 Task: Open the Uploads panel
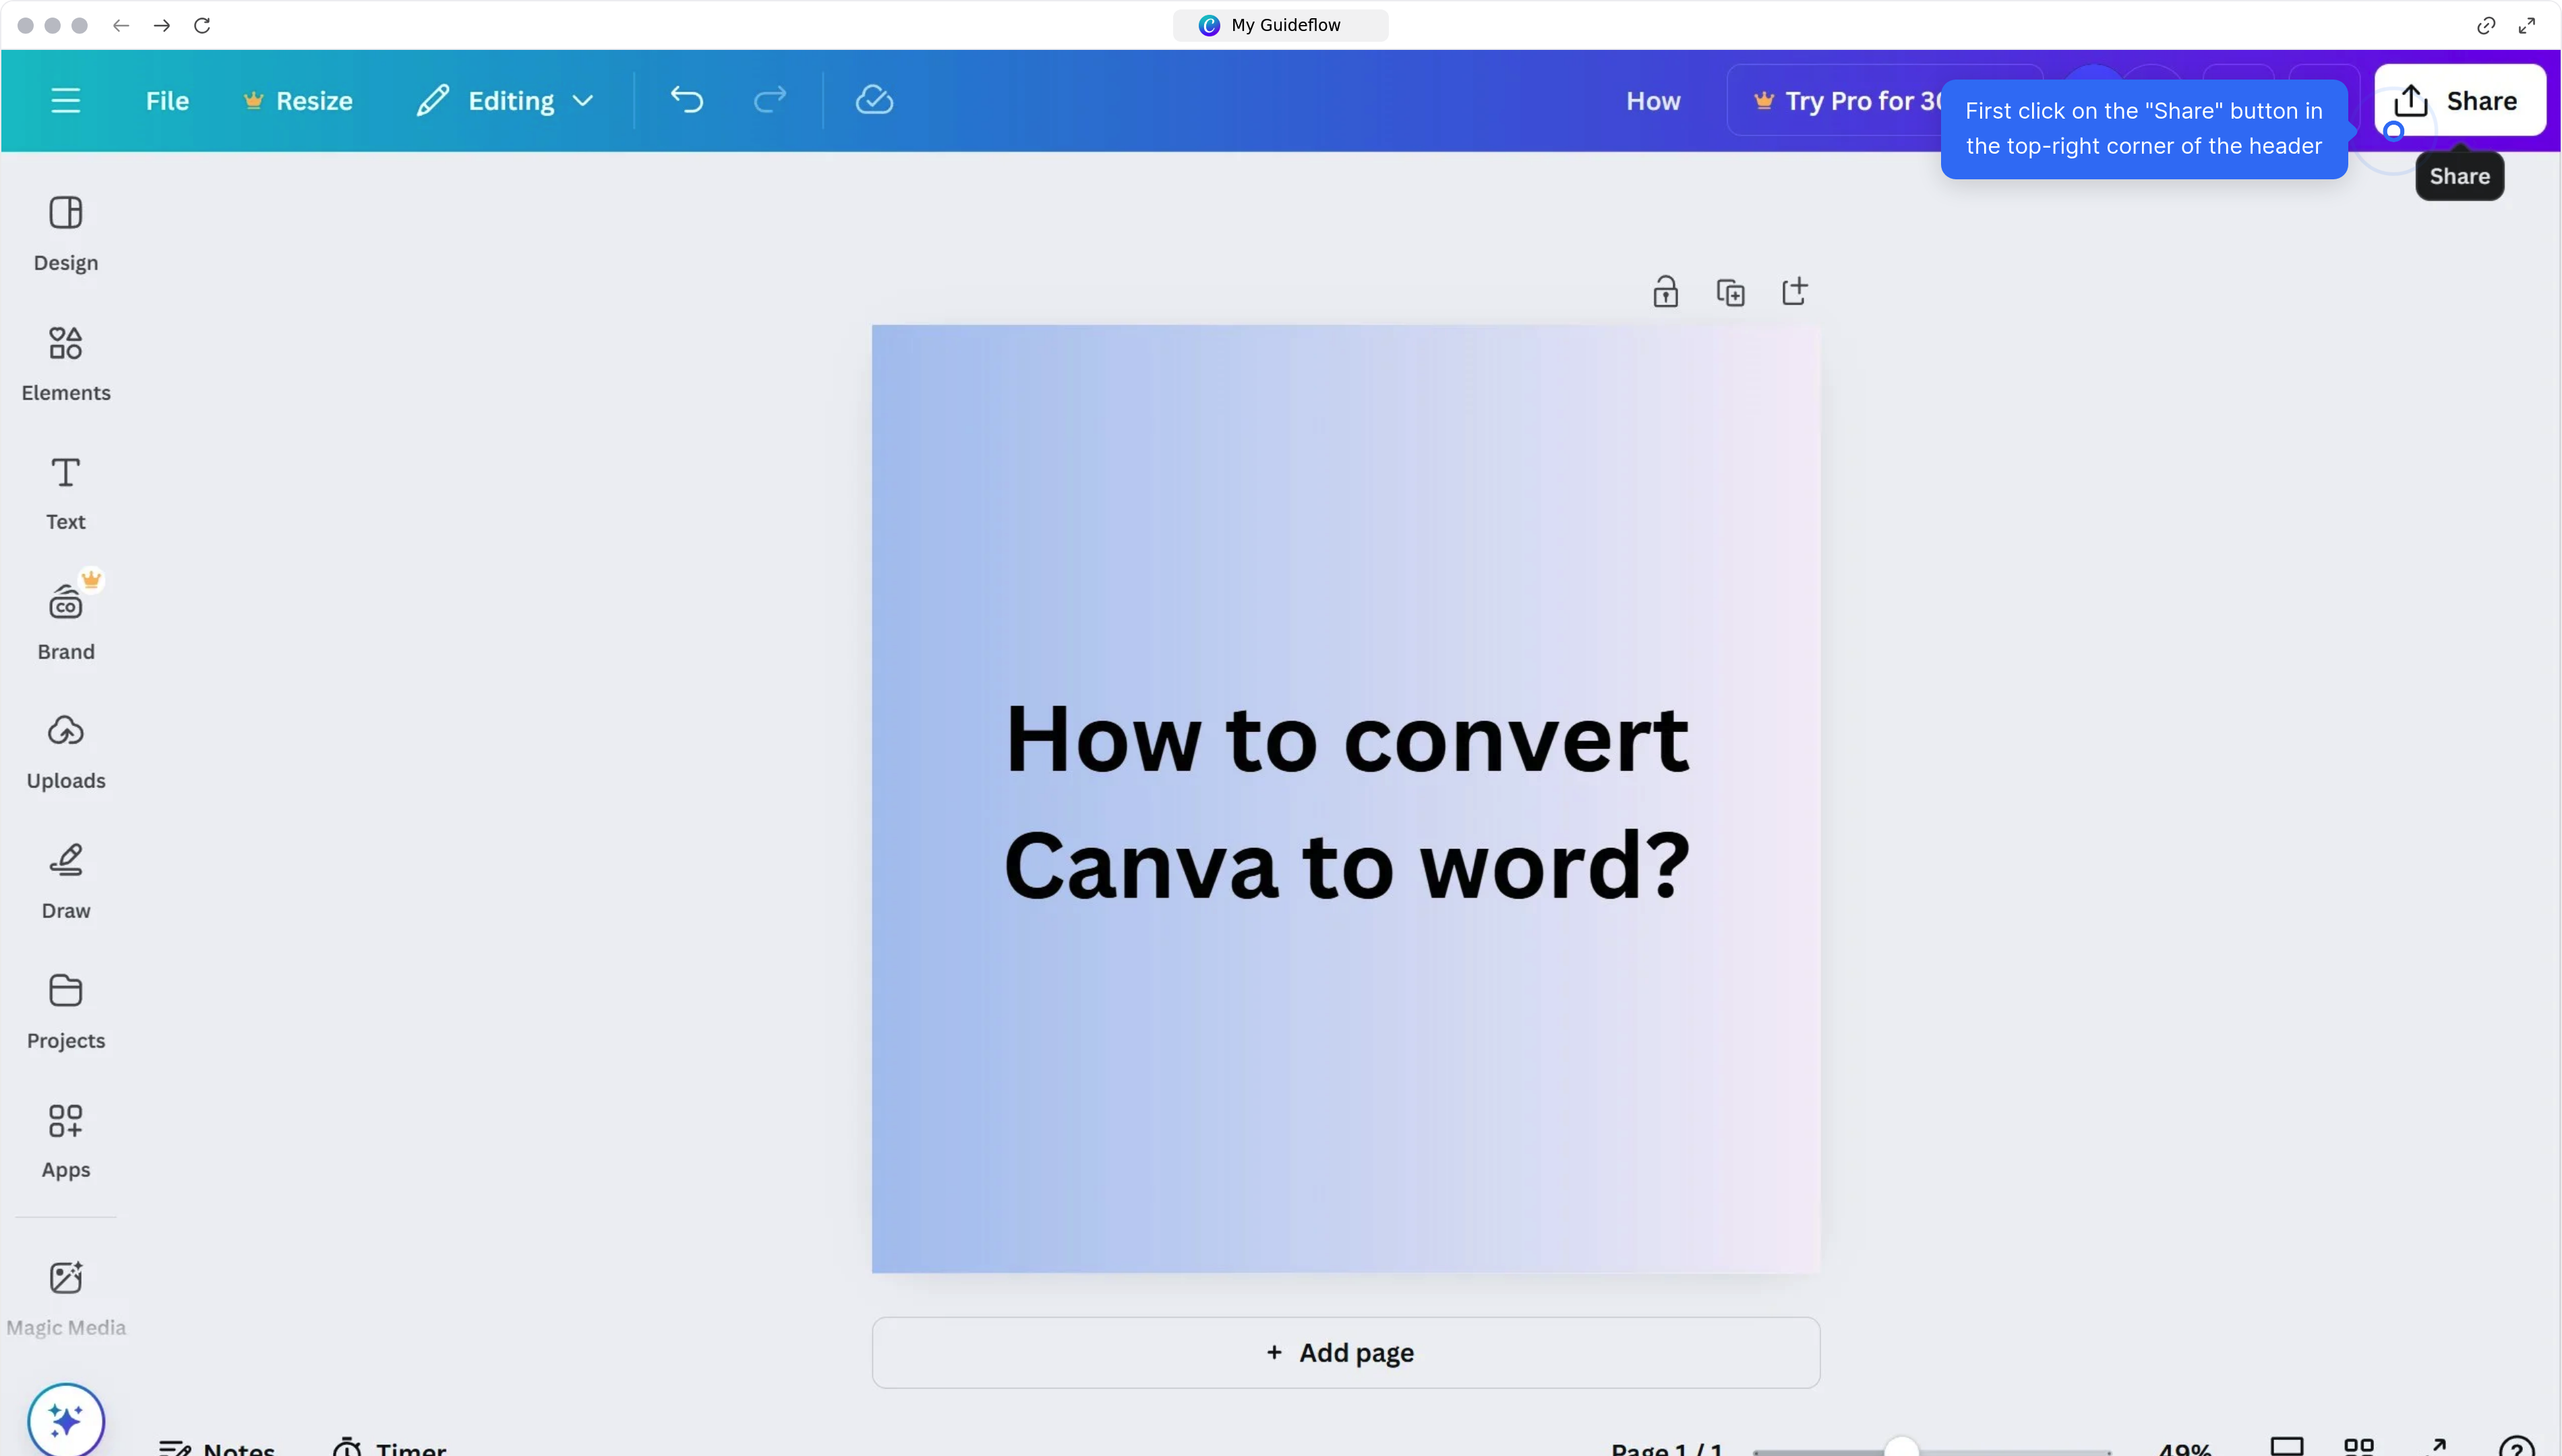(66, 750)
